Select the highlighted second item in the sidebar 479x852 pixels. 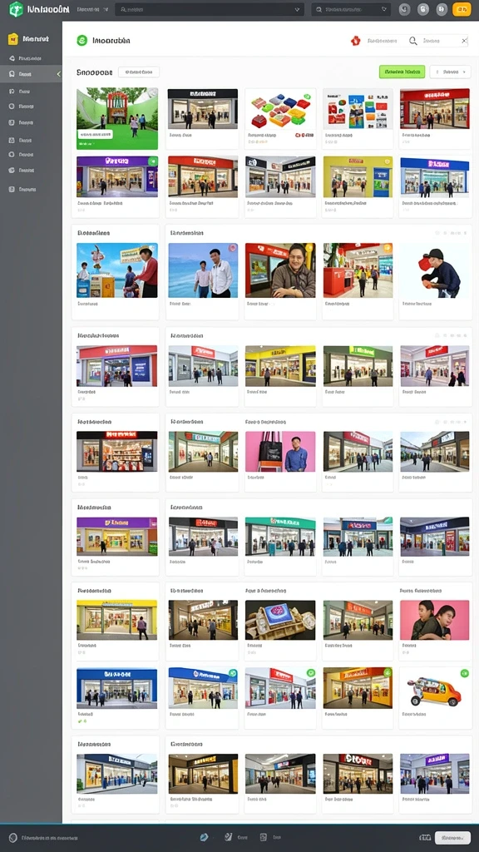tap(31, 74)
